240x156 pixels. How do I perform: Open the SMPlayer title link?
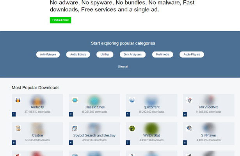pos(208,135)
